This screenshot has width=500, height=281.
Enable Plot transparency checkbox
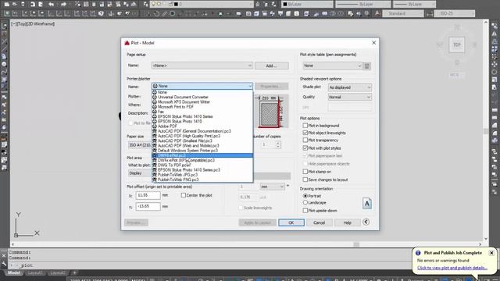305,140
